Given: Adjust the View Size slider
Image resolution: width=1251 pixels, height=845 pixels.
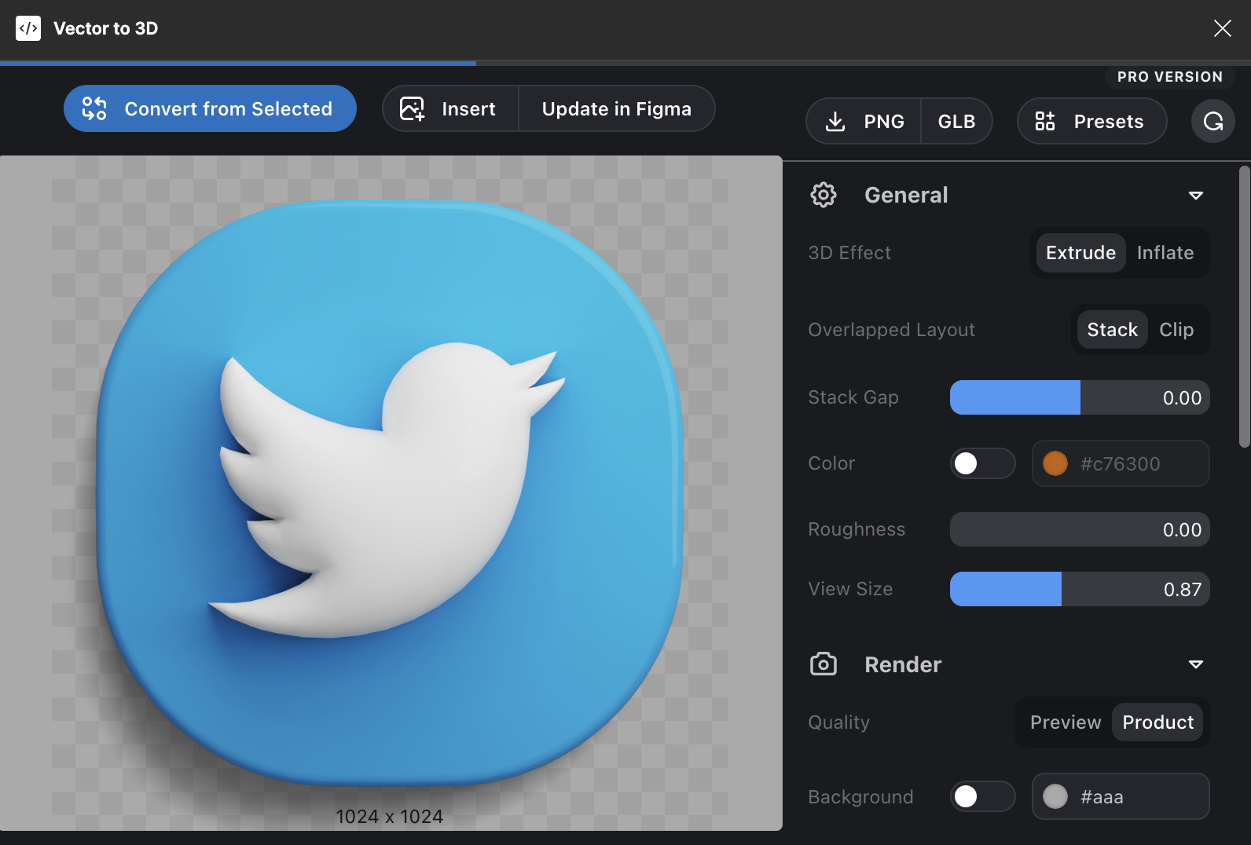Looking at the screenshot, I should [1080, 589].
